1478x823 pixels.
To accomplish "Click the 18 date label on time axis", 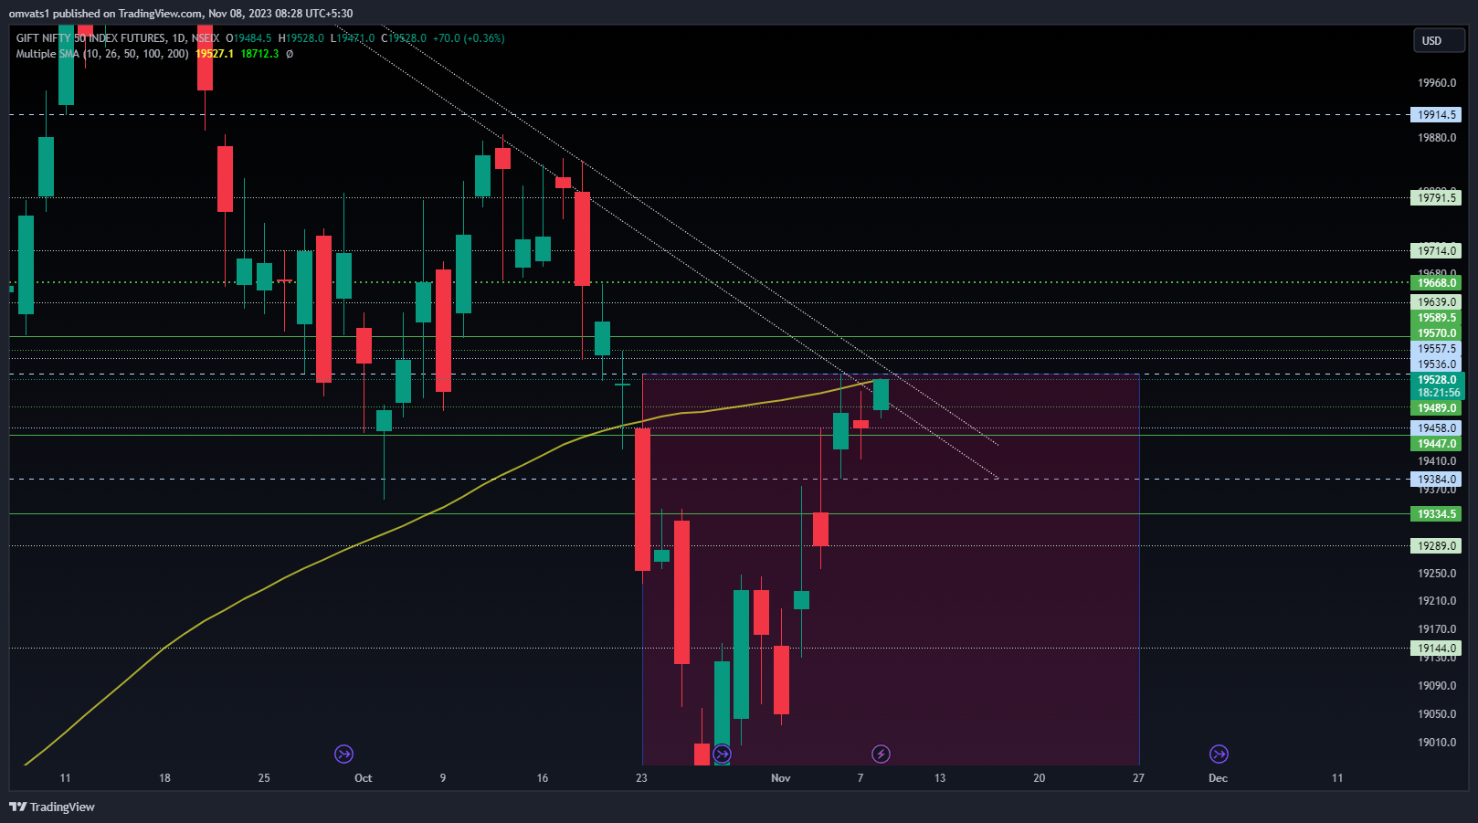I will coord(164,778).
